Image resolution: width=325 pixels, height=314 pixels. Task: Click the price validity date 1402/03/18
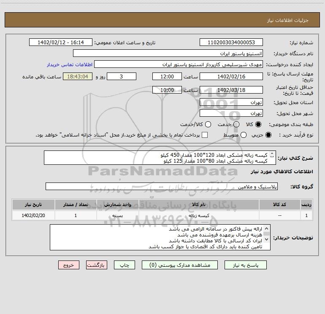click(231, 90)
